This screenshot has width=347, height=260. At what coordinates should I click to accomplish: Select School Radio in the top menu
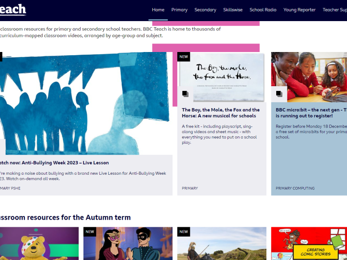263,10
